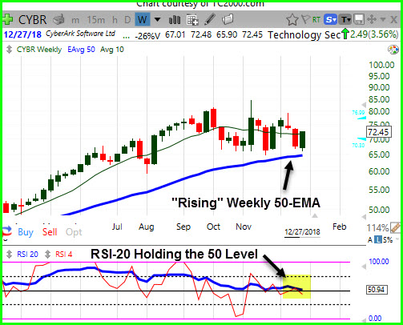Screen dimensions: 403x325
Task: Switch to hourly 'h' timeframe
Action: 115,20
